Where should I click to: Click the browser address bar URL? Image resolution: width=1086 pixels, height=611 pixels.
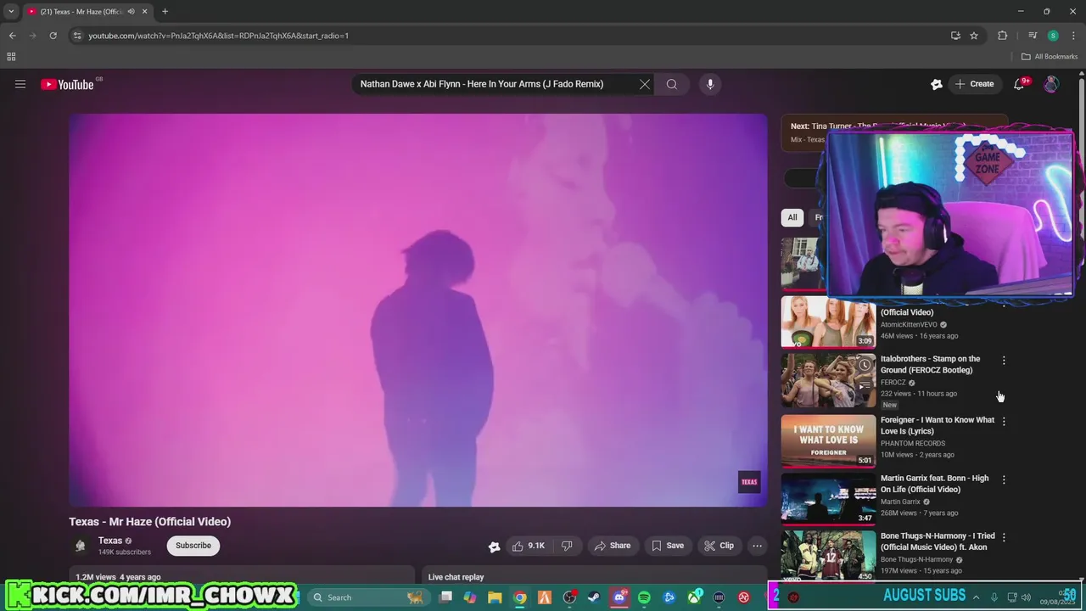(218, 36)
